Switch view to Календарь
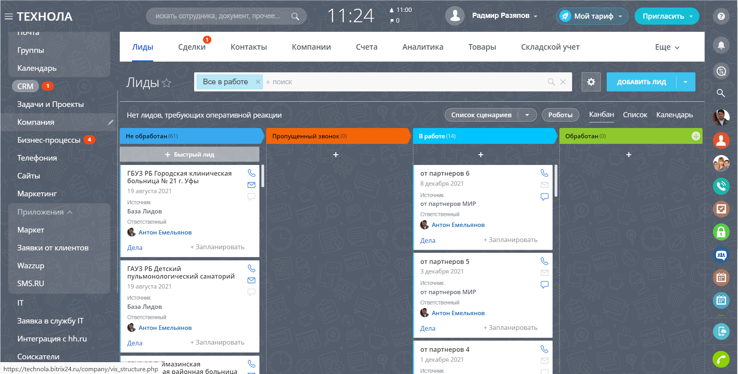738x374 pixels. [674, 115]
